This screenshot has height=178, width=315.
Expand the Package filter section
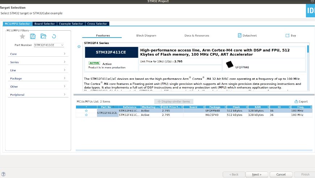38,78
